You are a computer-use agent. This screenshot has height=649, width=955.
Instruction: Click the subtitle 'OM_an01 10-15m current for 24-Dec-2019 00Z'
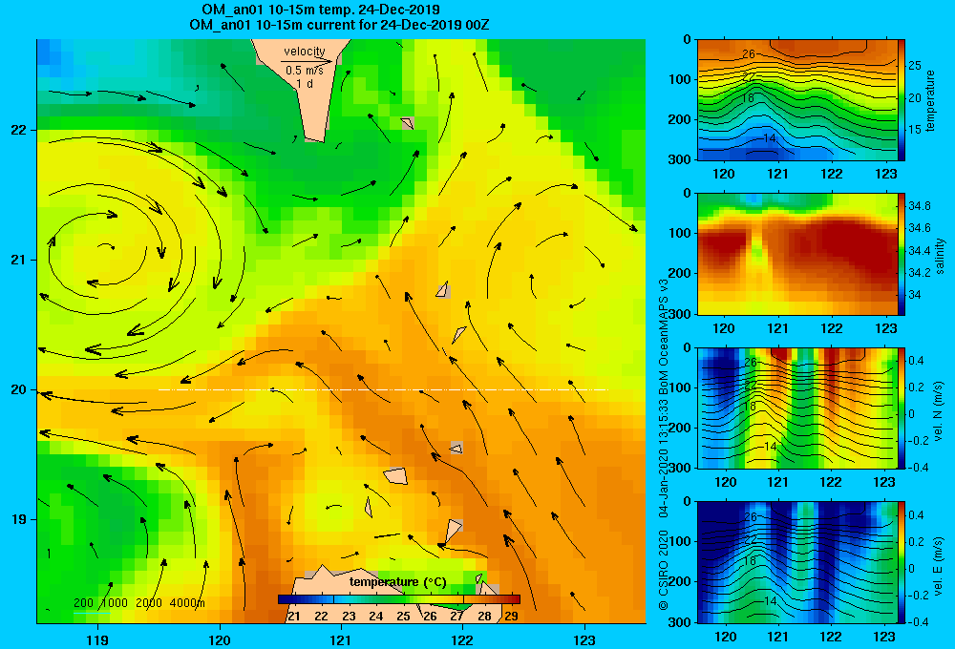coord(339,25)
